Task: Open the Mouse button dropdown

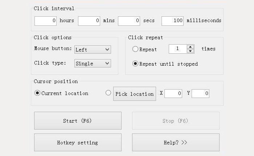Action: click(x=93, y=50)
